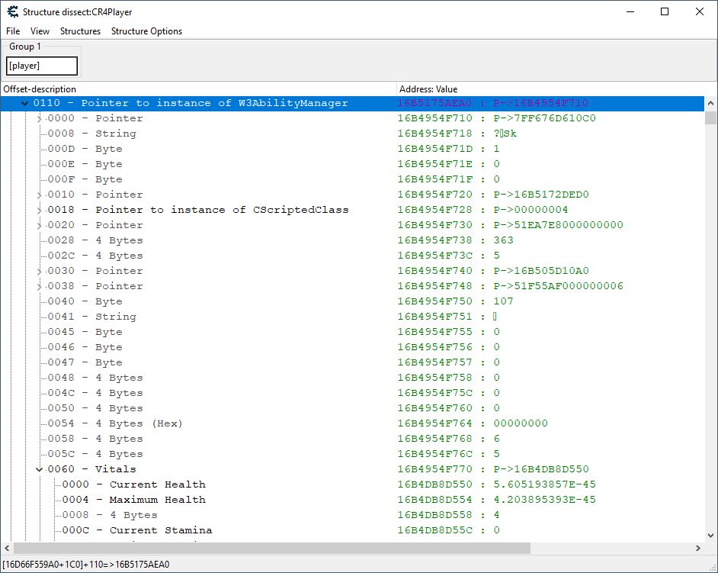Collapse the 0060 Vitals node
Image resolution: width=718 pixels, height=573 pixels.
click(39, 469)
